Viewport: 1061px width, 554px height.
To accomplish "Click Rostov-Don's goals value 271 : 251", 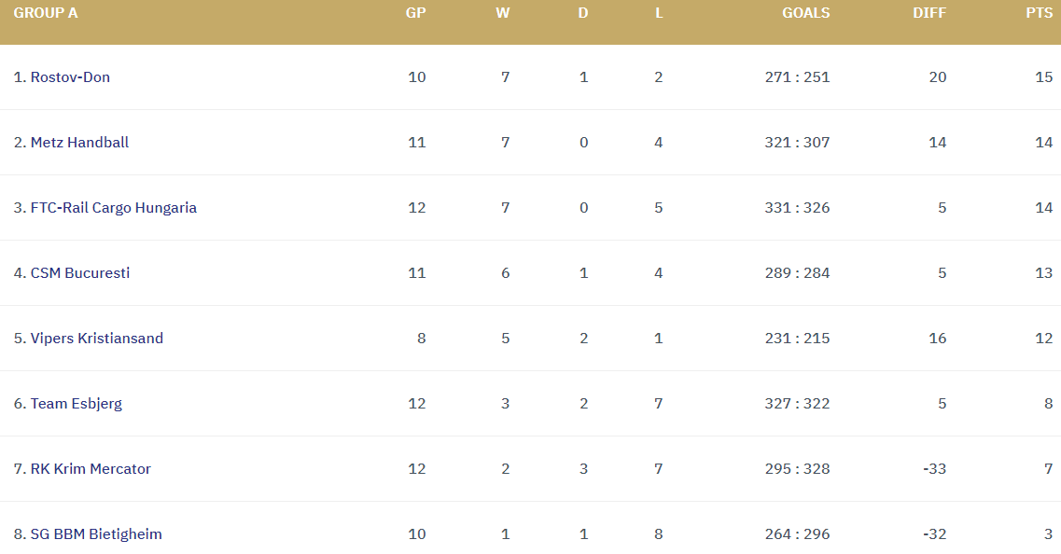I will click(797, 77).
